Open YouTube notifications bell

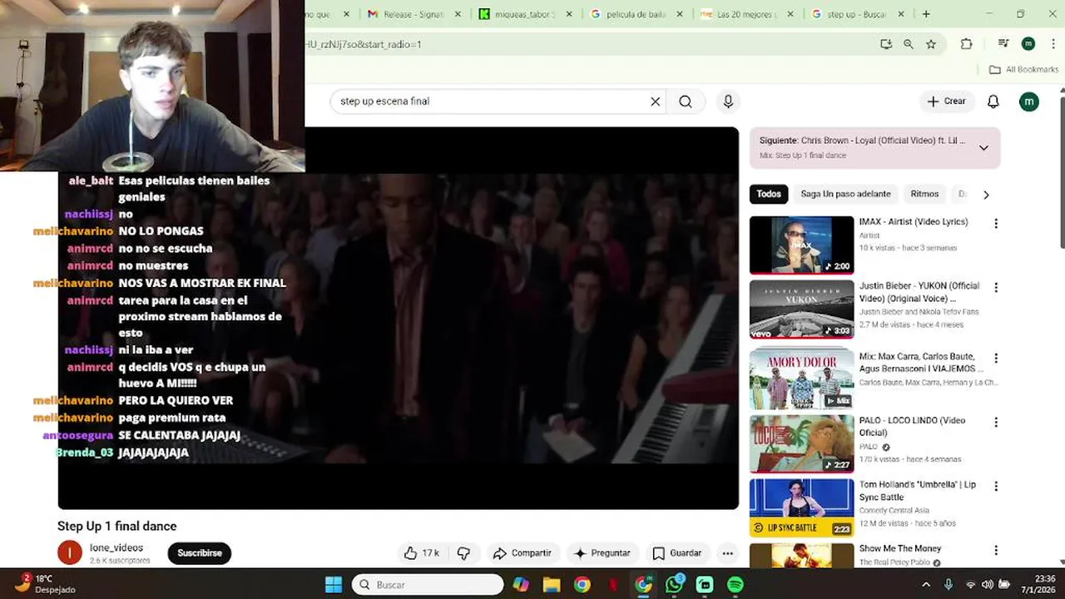(993, 101)
